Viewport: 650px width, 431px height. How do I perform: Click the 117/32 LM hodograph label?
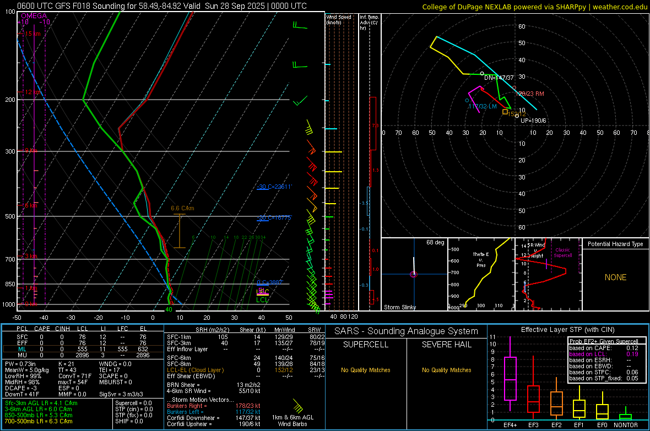pyautogui.click(x=483, y=106)
